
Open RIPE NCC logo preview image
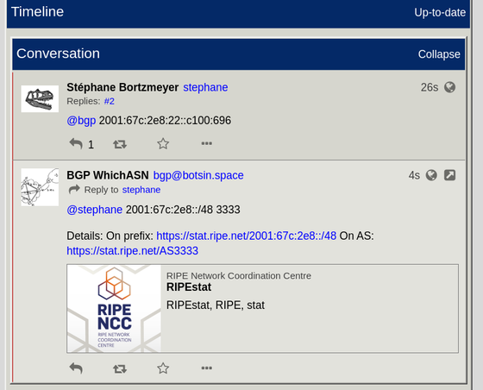[x=114, y=308]
